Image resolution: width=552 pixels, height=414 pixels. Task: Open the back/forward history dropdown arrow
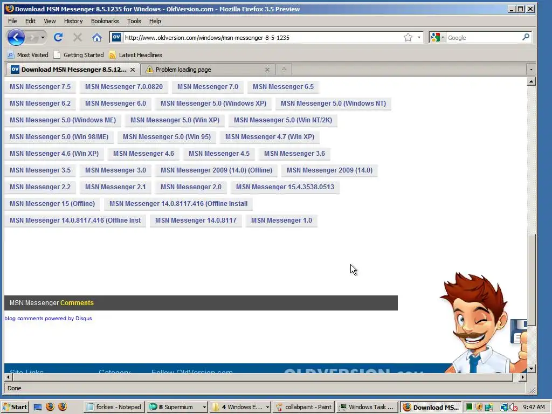[x=43, y=37]
